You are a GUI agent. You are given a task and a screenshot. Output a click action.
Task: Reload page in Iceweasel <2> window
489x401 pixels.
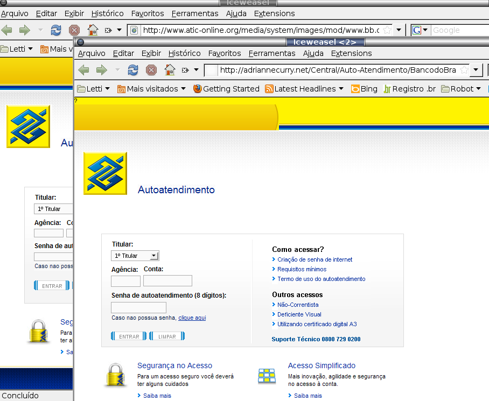point(133,70)
